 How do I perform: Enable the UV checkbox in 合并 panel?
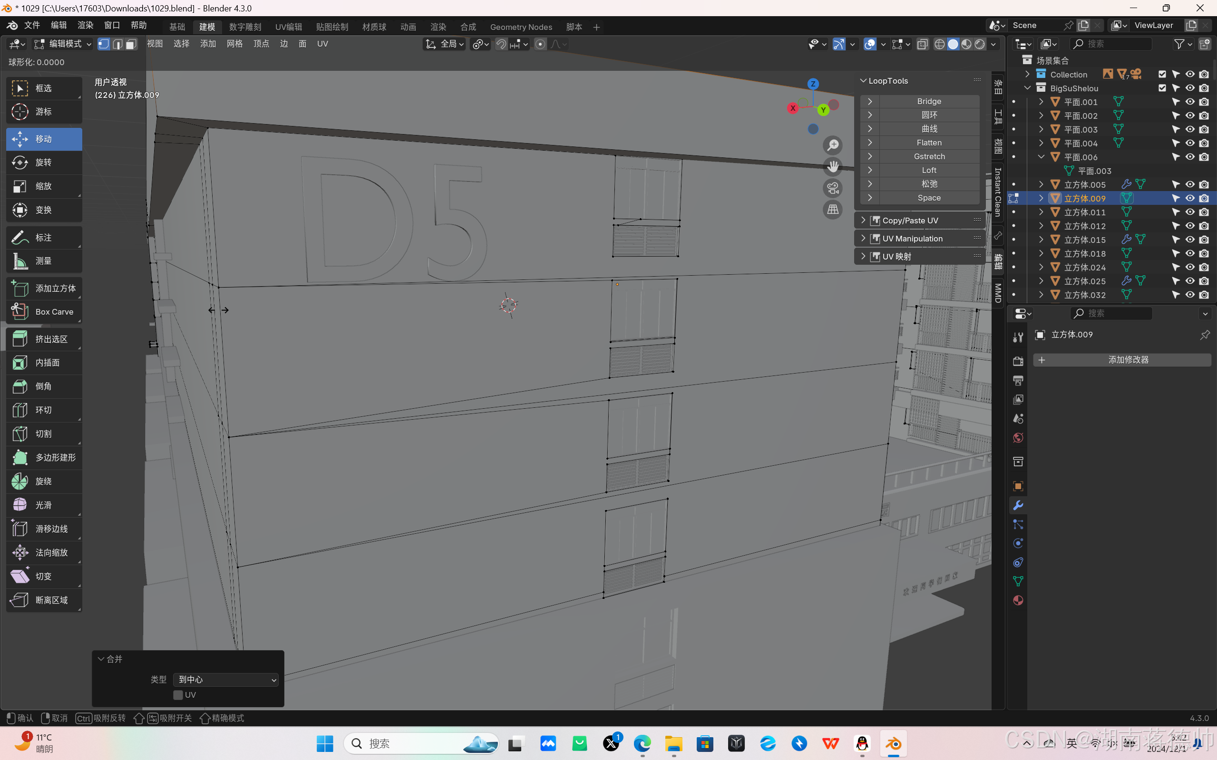(178, 695)
